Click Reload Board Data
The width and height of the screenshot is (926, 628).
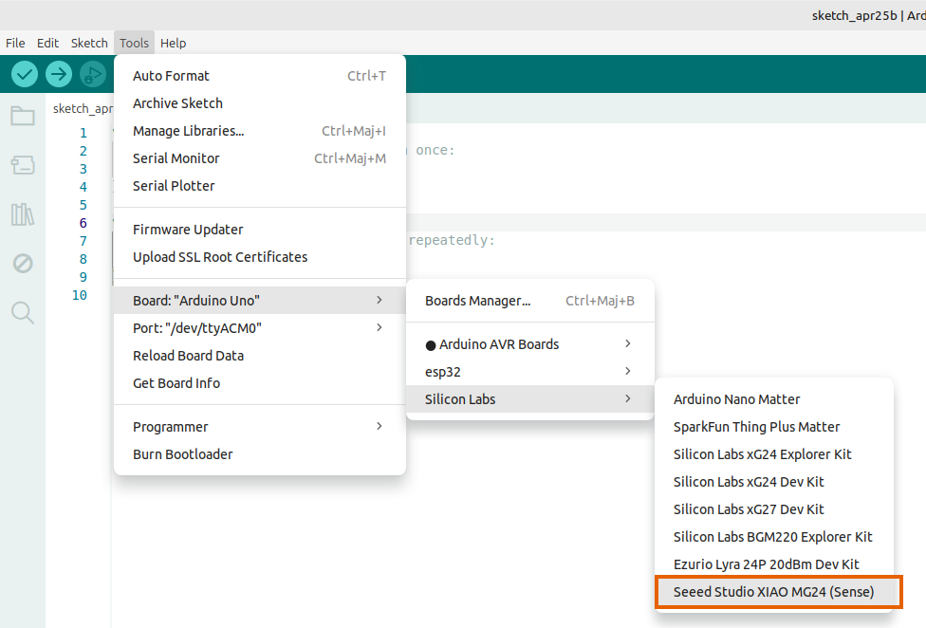click(x=260, y=356)
